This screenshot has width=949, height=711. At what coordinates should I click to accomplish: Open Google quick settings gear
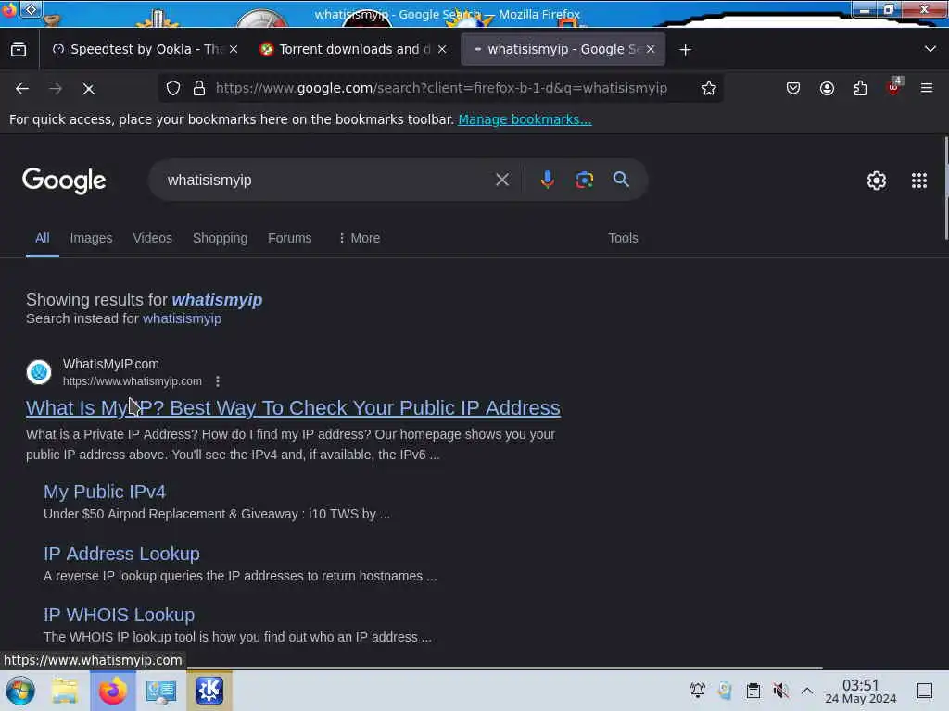[x=877, y=181]
